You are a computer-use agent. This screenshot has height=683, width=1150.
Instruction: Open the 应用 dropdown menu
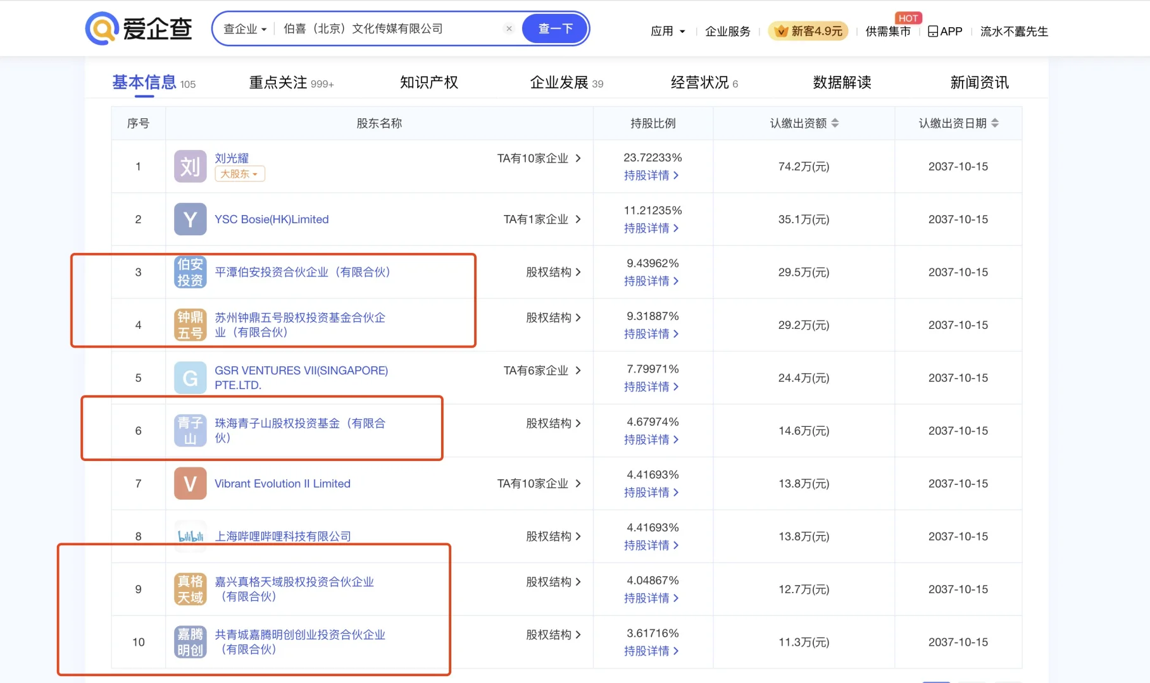point(668,31)
